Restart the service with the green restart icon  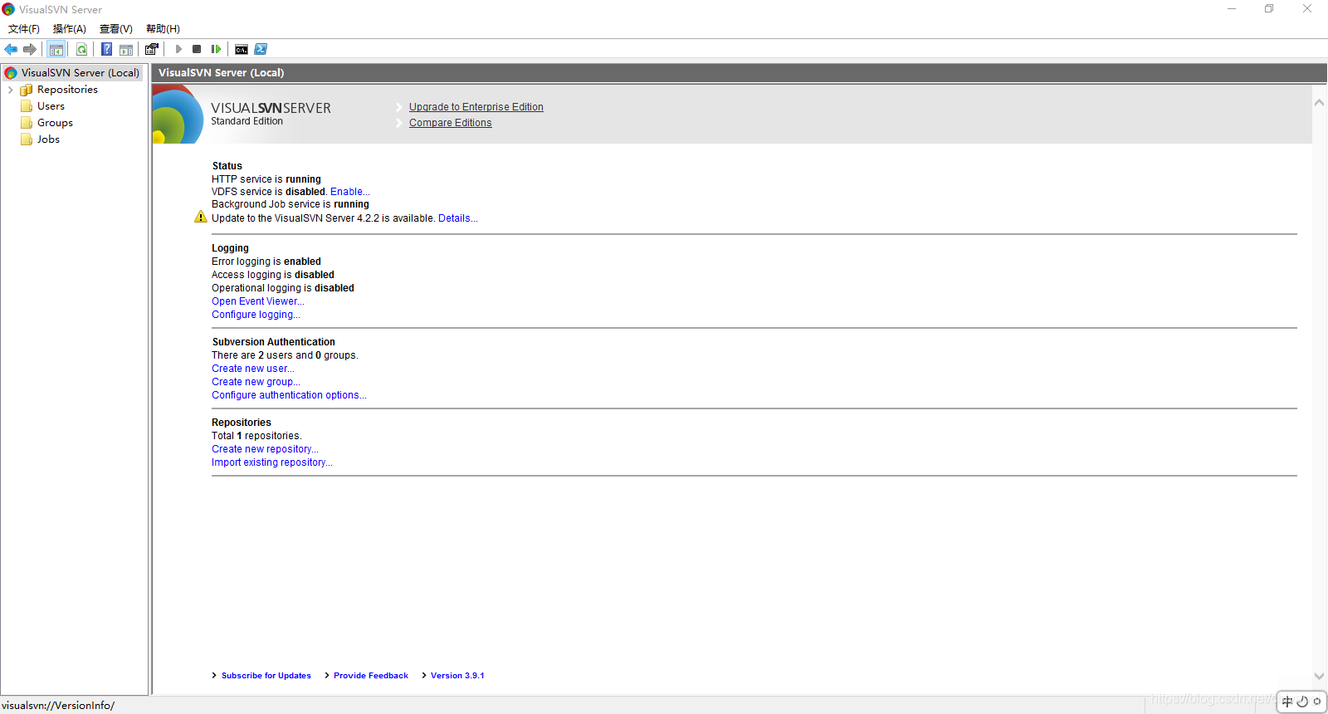point(216,49)
